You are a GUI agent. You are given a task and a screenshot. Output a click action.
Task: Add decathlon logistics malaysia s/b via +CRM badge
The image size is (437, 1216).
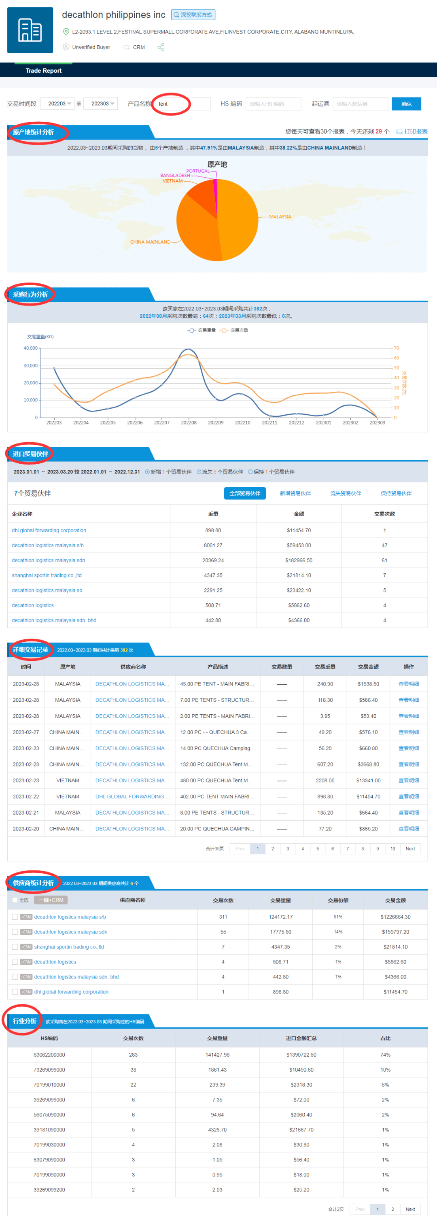point(26,917)
